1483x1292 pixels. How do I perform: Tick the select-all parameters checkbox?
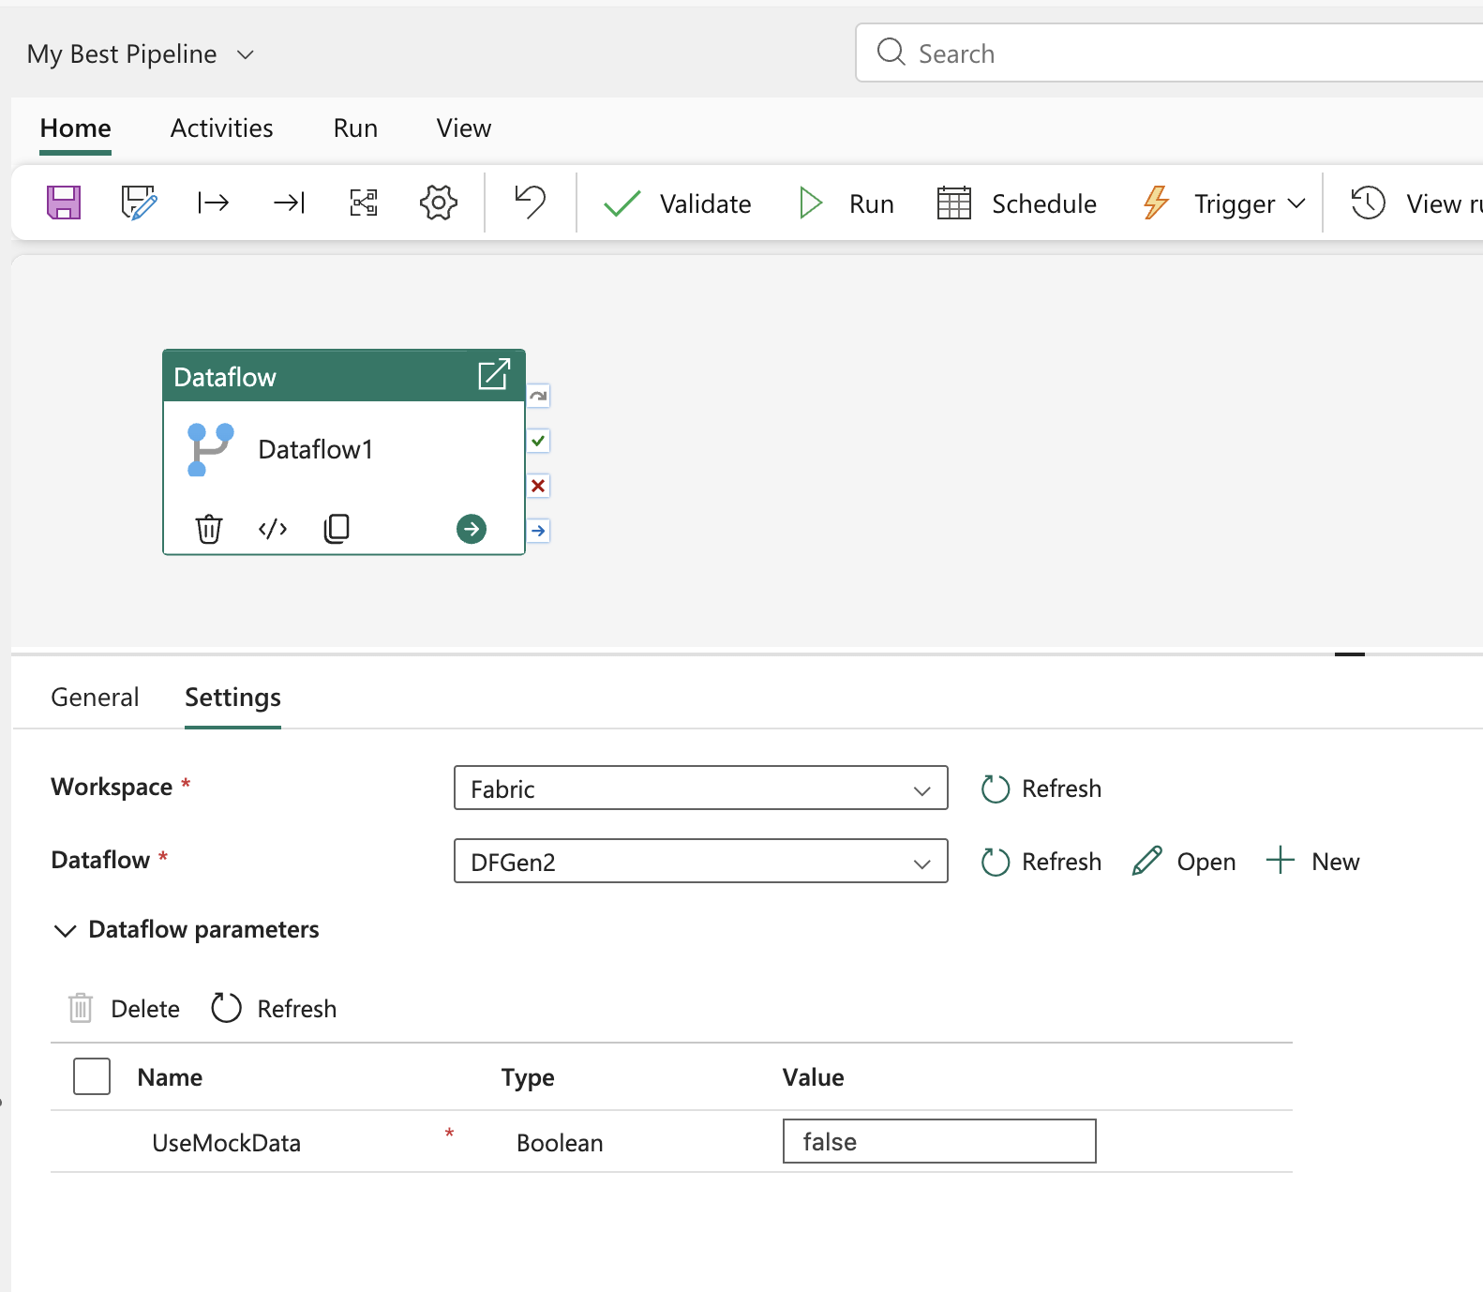tap(92, 1076)
